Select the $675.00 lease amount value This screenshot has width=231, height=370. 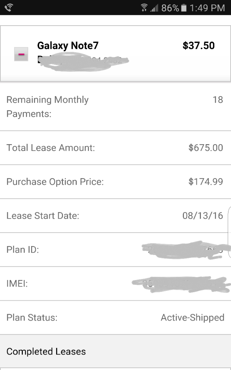point(206,148)
